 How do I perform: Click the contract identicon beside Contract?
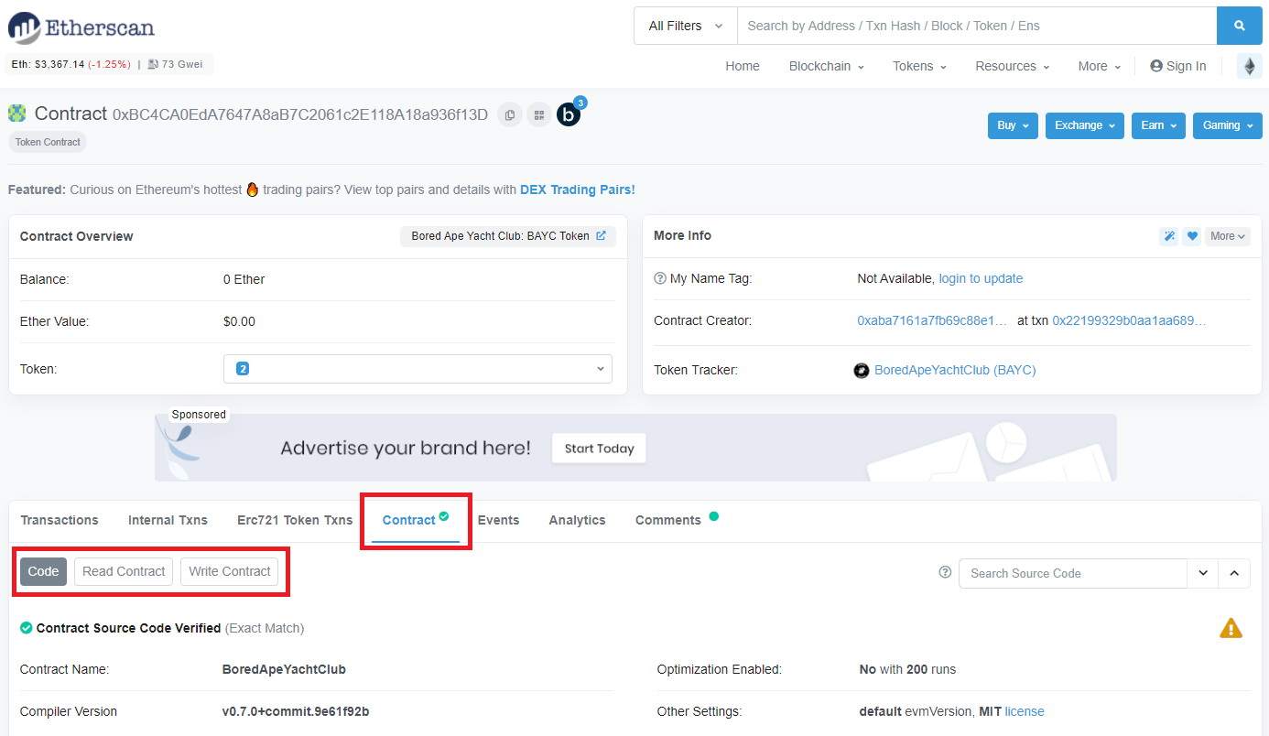[x=16, y=114]
